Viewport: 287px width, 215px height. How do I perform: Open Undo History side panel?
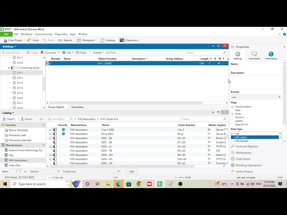242,172
